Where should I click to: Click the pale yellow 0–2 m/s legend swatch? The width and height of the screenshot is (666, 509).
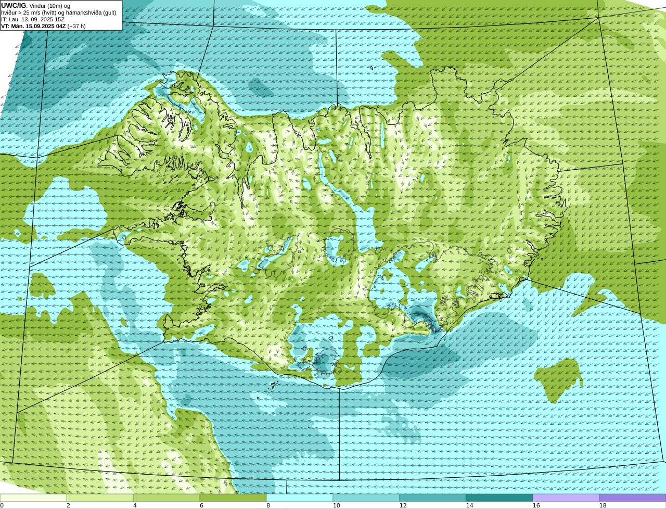(x=33, y=498)
